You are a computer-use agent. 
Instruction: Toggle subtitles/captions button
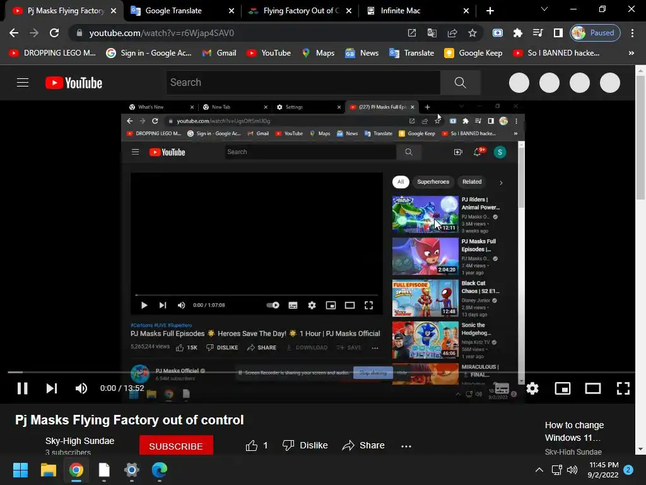502,388
